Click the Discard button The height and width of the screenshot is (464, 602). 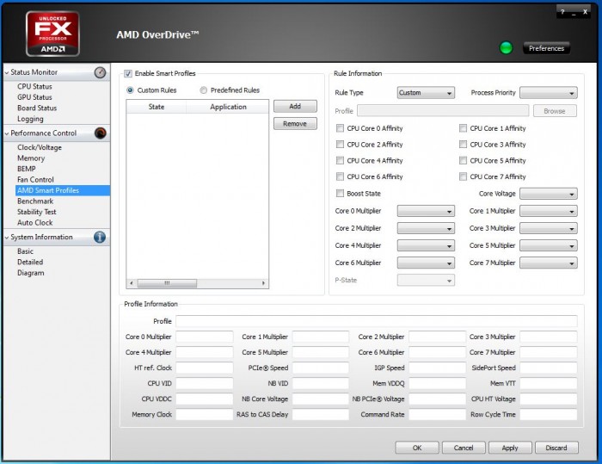coord(556,448)
